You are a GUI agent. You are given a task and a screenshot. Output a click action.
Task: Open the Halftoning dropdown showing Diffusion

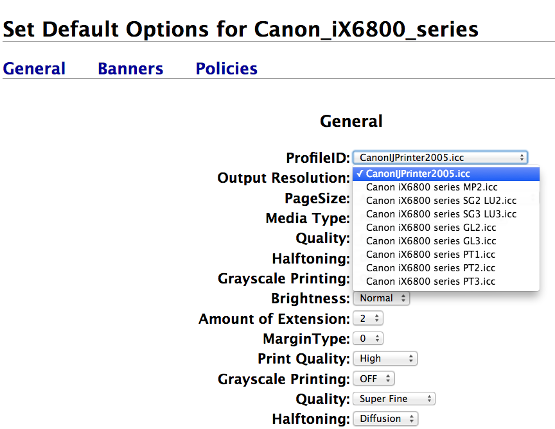(385, 419)
